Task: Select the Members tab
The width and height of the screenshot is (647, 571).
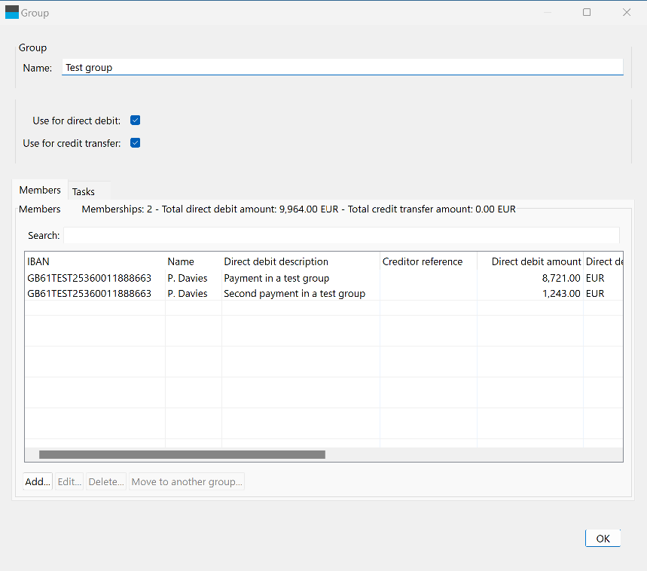Action: 40,191
